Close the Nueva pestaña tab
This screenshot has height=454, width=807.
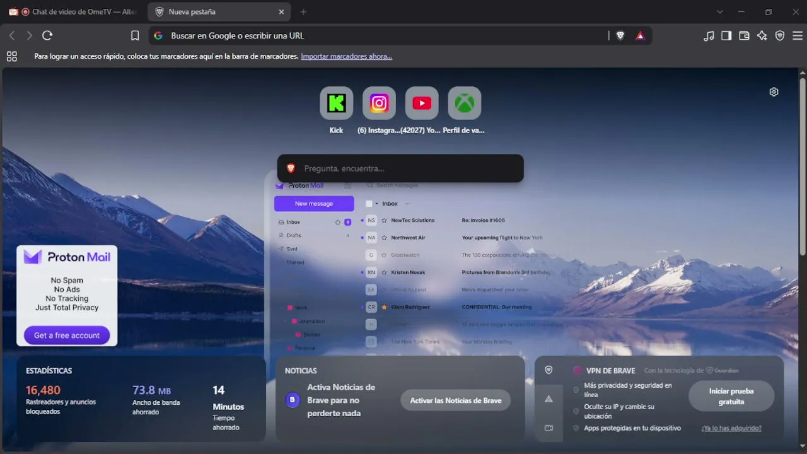tap(281, 12)
